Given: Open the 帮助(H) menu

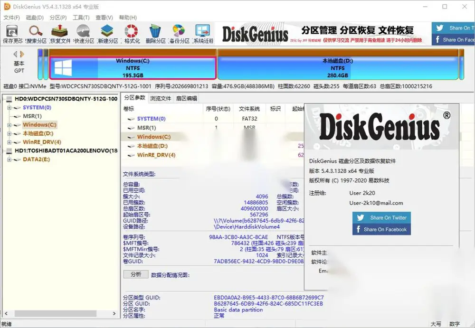Looking at the screenshot, I should [x=128, y=18].
